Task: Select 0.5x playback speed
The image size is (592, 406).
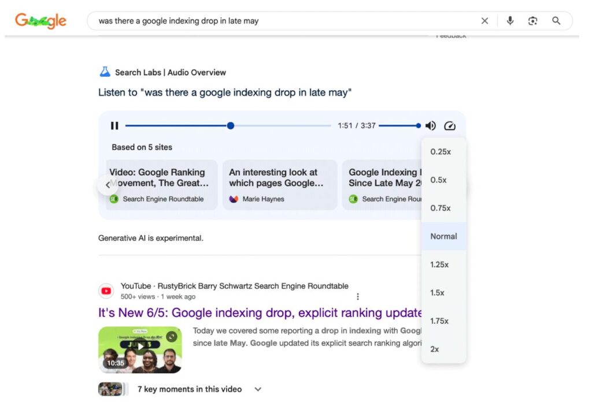Action: 443,180
